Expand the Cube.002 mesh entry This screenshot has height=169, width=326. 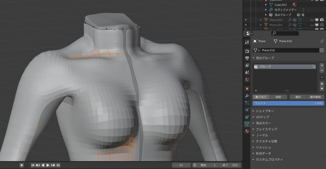tap(266, 5)
